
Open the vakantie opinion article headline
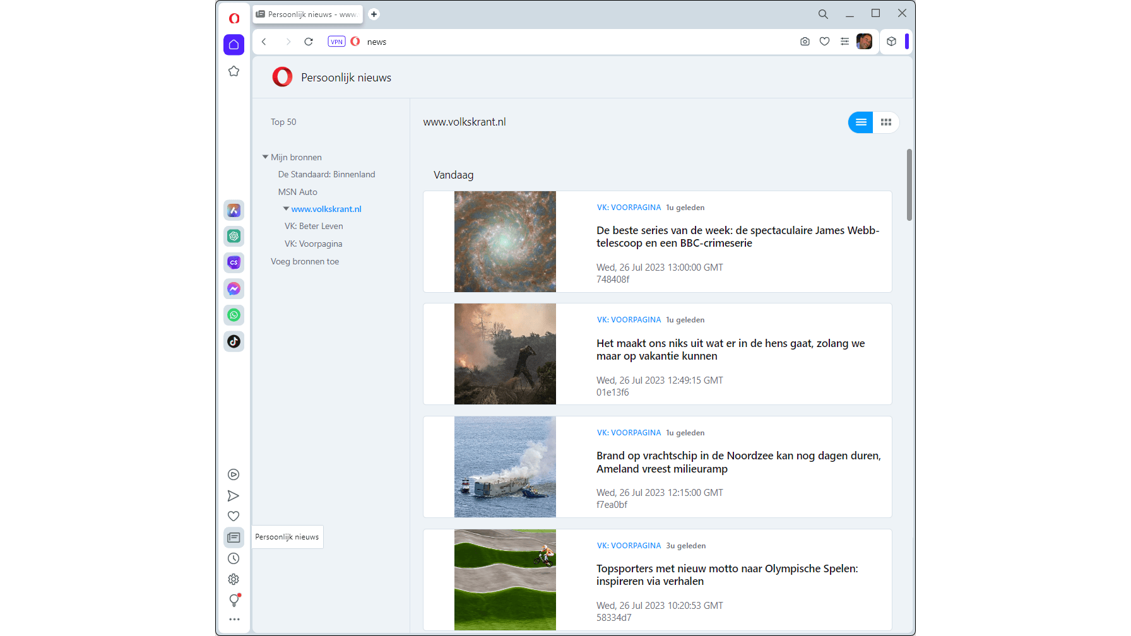[x=731, y=350]
